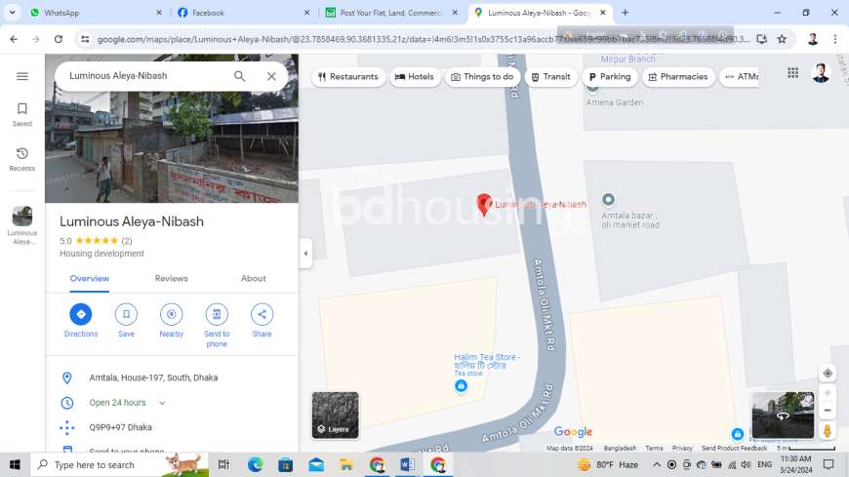Screen dimensions: 849x477
Task: Bookmark this page with the star
Action: pyautogui.click(x=782, y=39)
